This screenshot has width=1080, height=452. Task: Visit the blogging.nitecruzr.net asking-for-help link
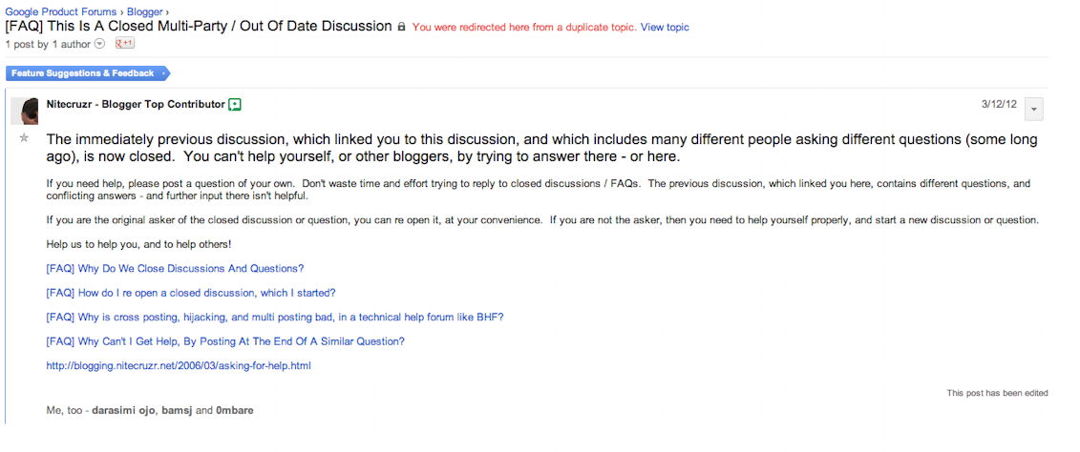coord(179,365)
